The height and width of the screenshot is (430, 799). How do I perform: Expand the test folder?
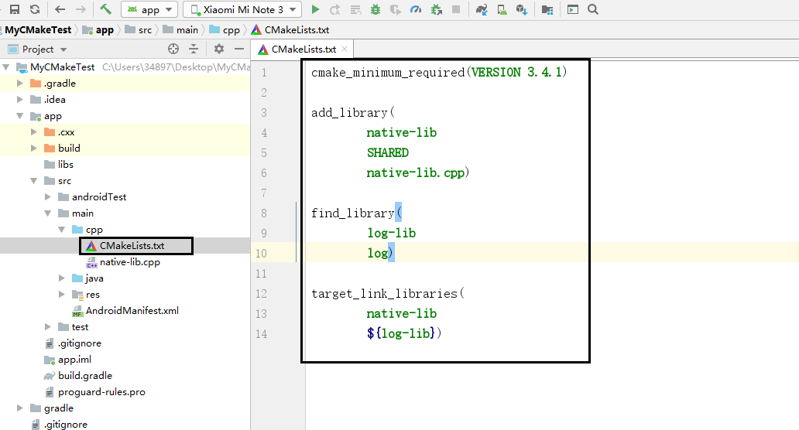click(48, 326)
